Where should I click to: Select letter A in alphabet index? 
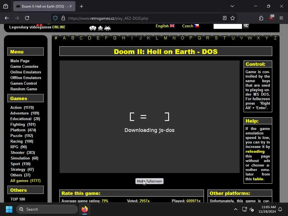point(64,38)
